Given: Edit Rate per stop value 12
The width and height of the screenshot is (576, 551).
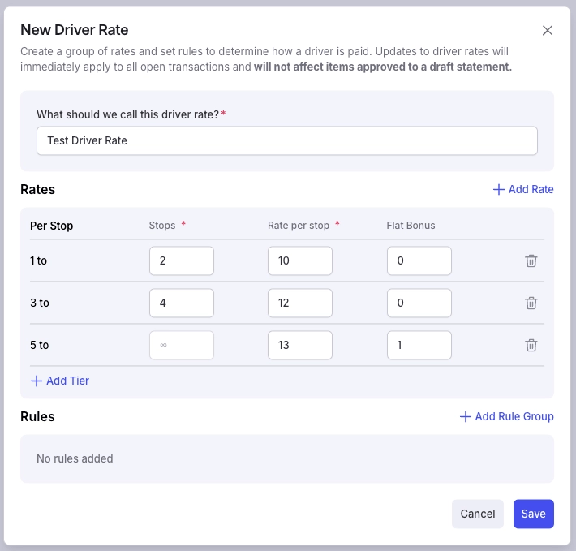Looking at the screenshot, I should coord(300,303).
